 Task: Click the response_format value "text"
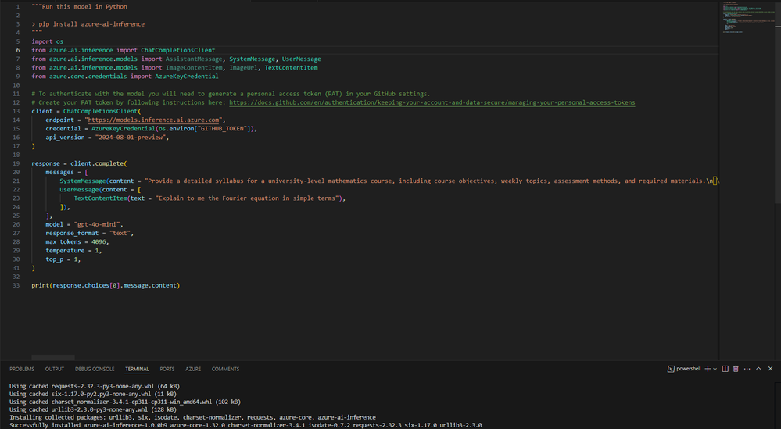[x=120, y=233]
